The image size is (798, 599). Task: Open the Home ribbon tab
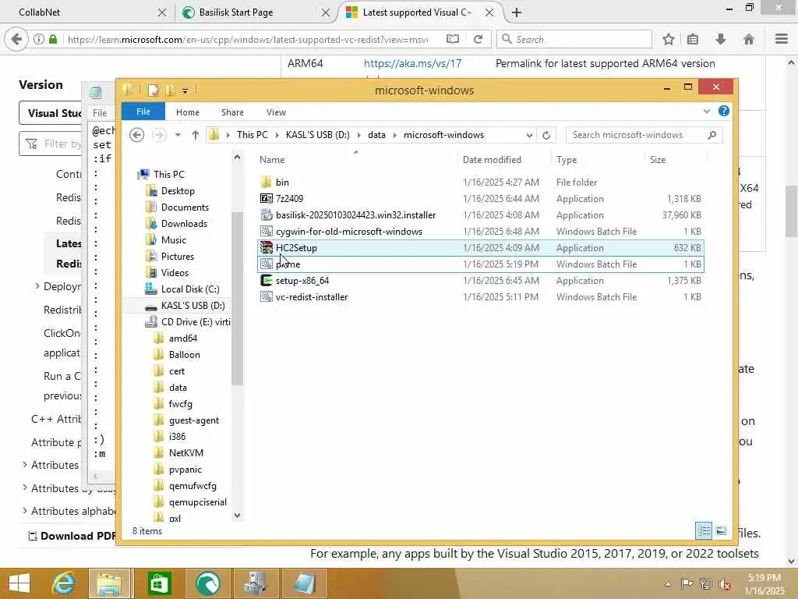pyautogui.click(x=187, y=112)
